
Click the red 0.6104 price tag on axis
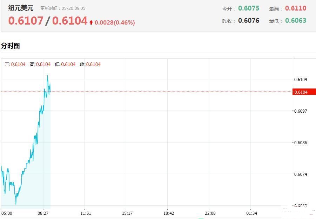301,92
